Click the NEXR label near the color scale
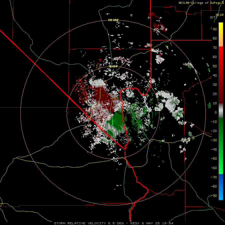The image size is (225, 225). pyautogui.click(x=220, y=15)
